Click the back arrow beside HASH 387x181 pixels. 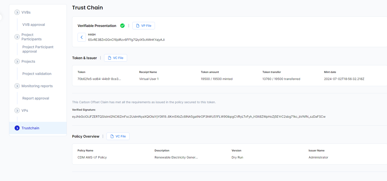click(82, 37)
